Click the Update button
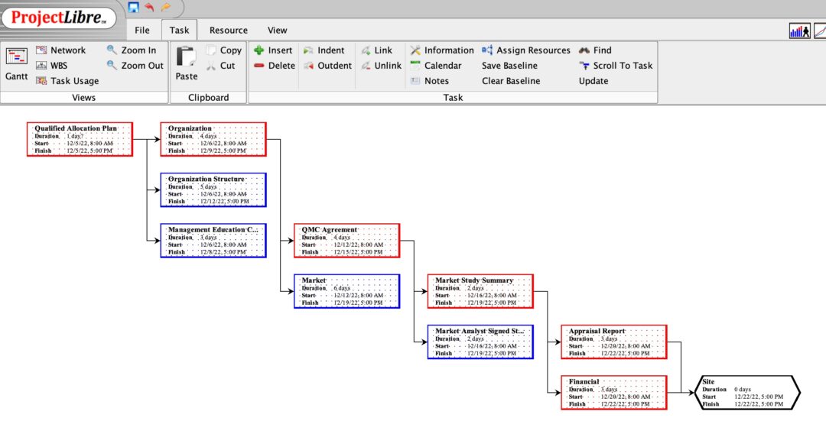 click(593, 80)
